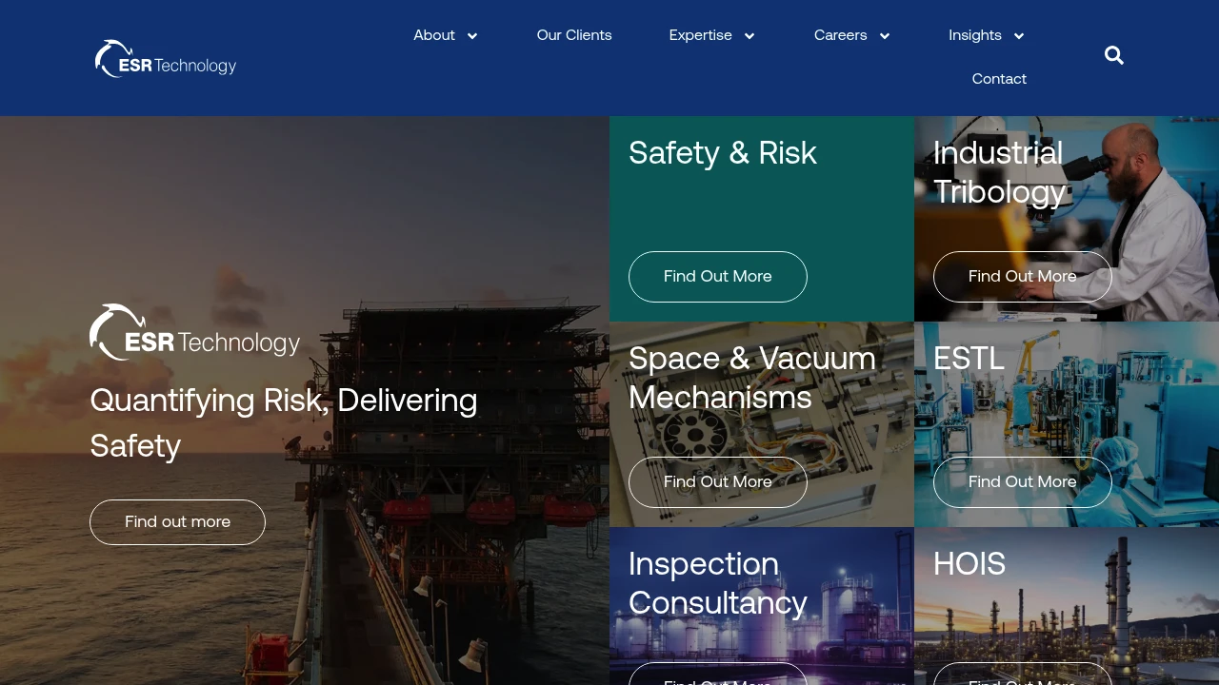Select the ESTL tile heading
The image size is (1219, 685).
969,359
